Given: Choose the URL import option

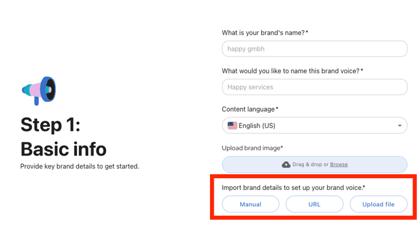Looking at the screenshot, I should 315,204.
